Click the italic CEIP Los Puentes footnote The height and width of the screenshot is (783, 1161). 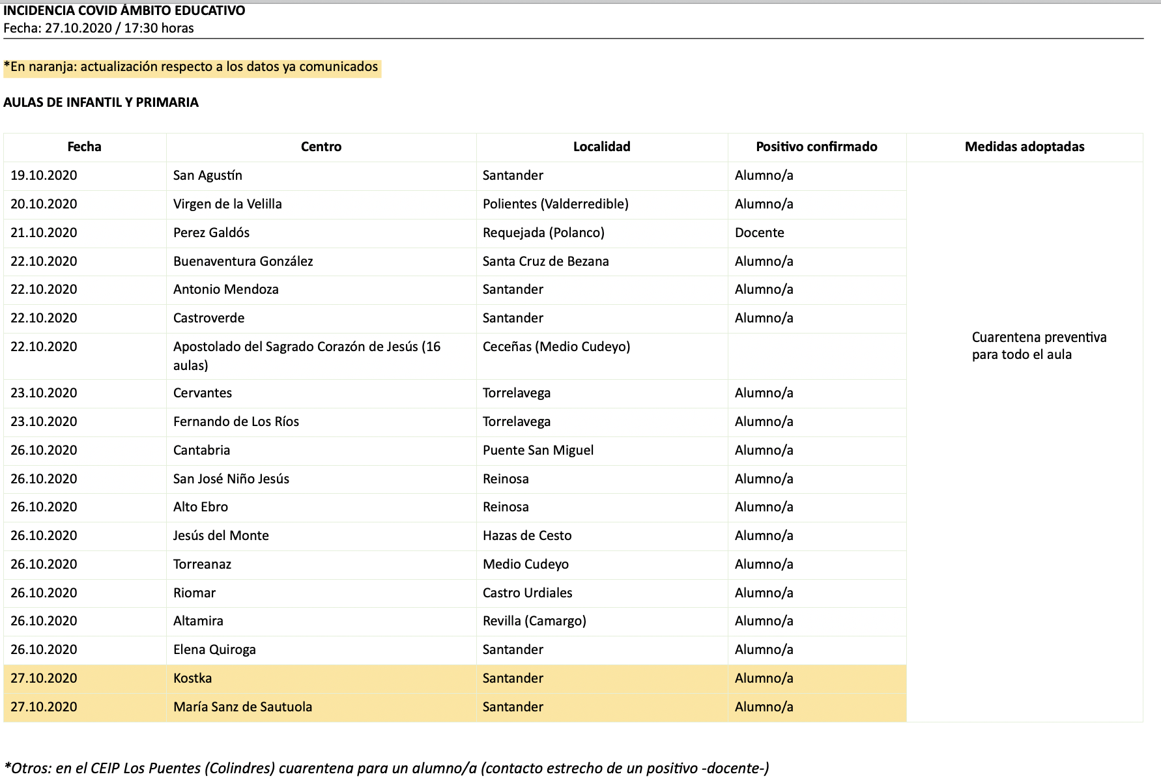click(x=386, y=768)
